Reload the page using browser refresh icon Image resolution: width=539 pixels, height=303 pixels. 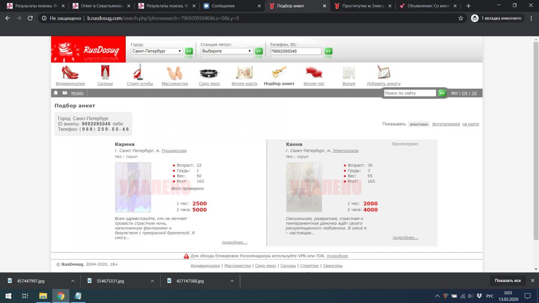tap(30, 18)
